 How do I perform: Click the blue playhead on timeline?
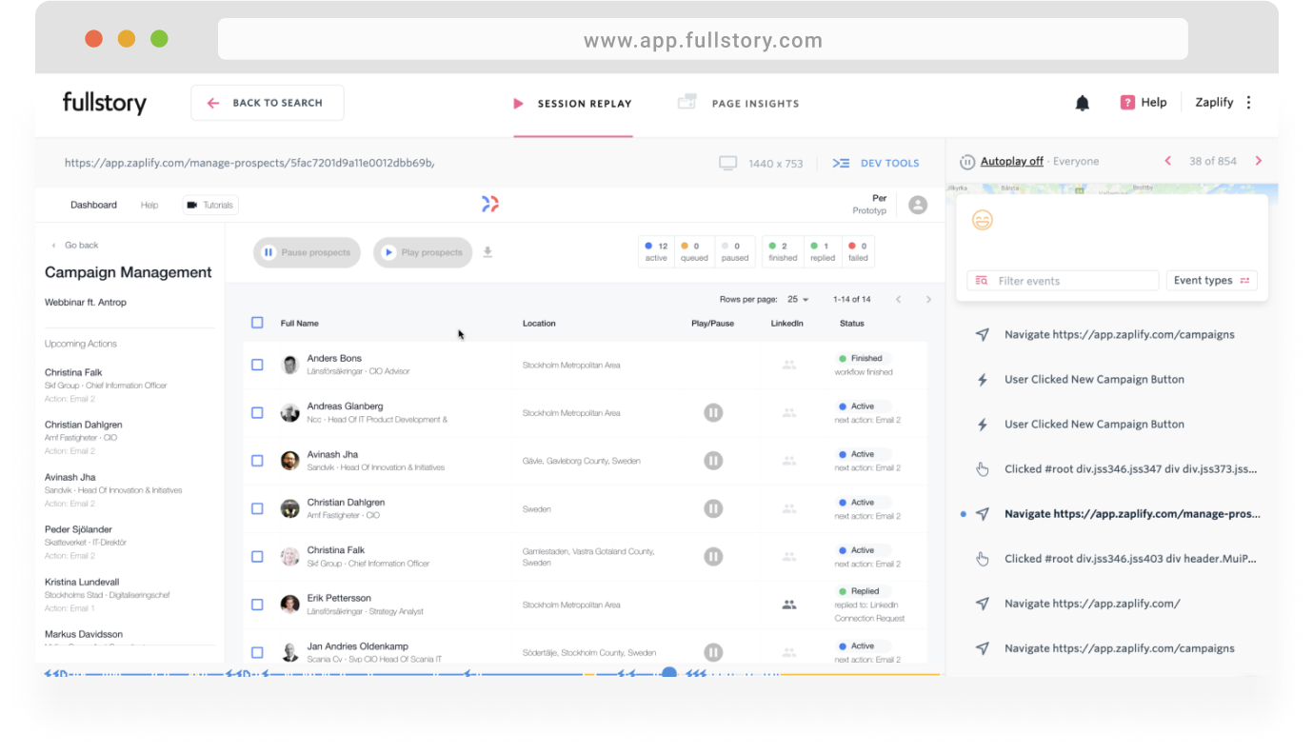[669, 673]
